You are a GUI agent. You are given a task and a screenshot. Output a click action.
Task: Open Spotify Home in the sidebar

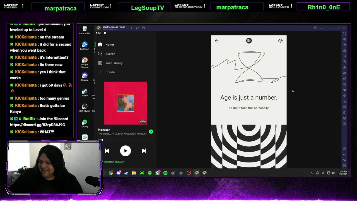pos(106,45)
